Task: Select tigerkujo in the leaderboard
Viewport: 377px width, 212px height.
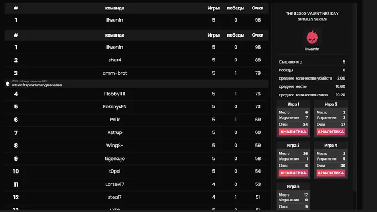Action: pyautogui.click(x=115, y=158)
